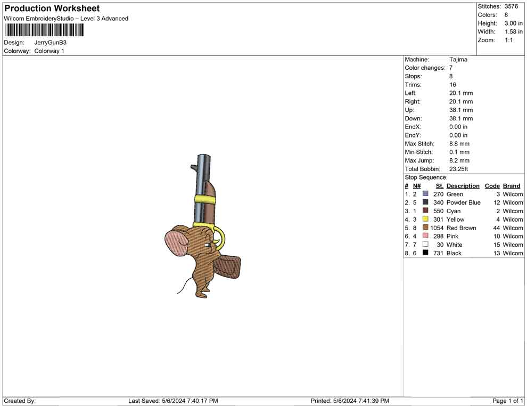Click the EndX value '0.00 in'
527x406 pixels.
458,127
